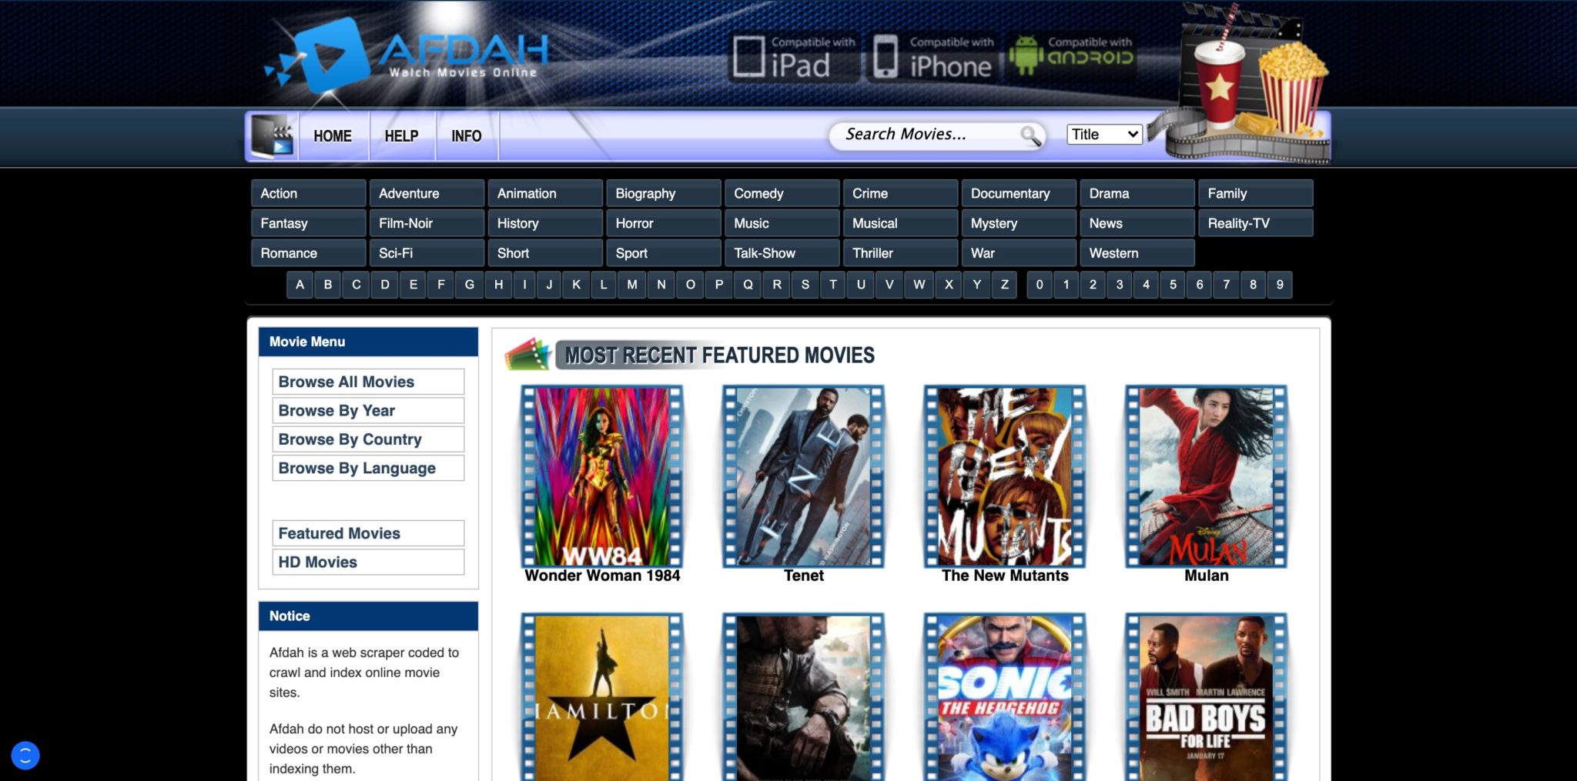
Task: Click the film reel icon beside HOME
Action: point(274,135)
